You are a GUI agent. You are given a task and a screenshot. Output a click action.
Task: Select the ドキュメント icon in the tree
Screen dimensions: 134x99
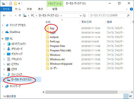[8, 59]
